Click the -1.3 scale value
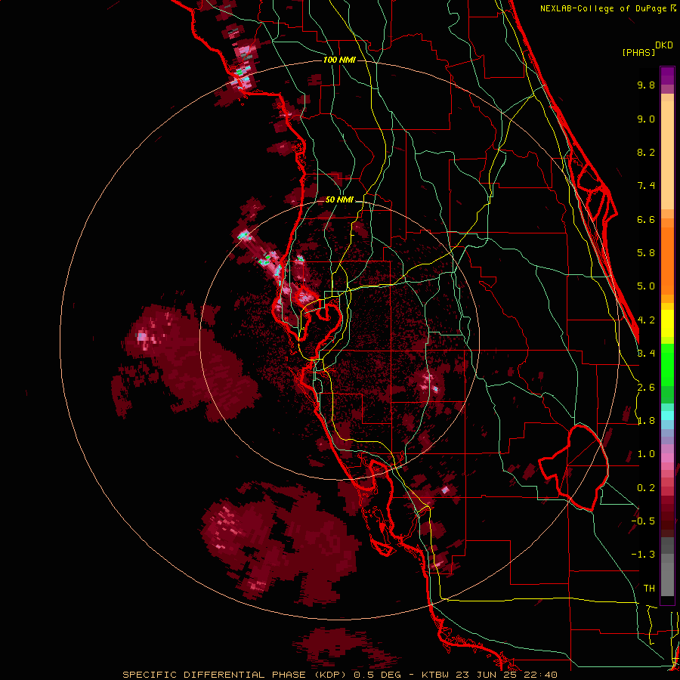680x680 pixels. [643, 555]
